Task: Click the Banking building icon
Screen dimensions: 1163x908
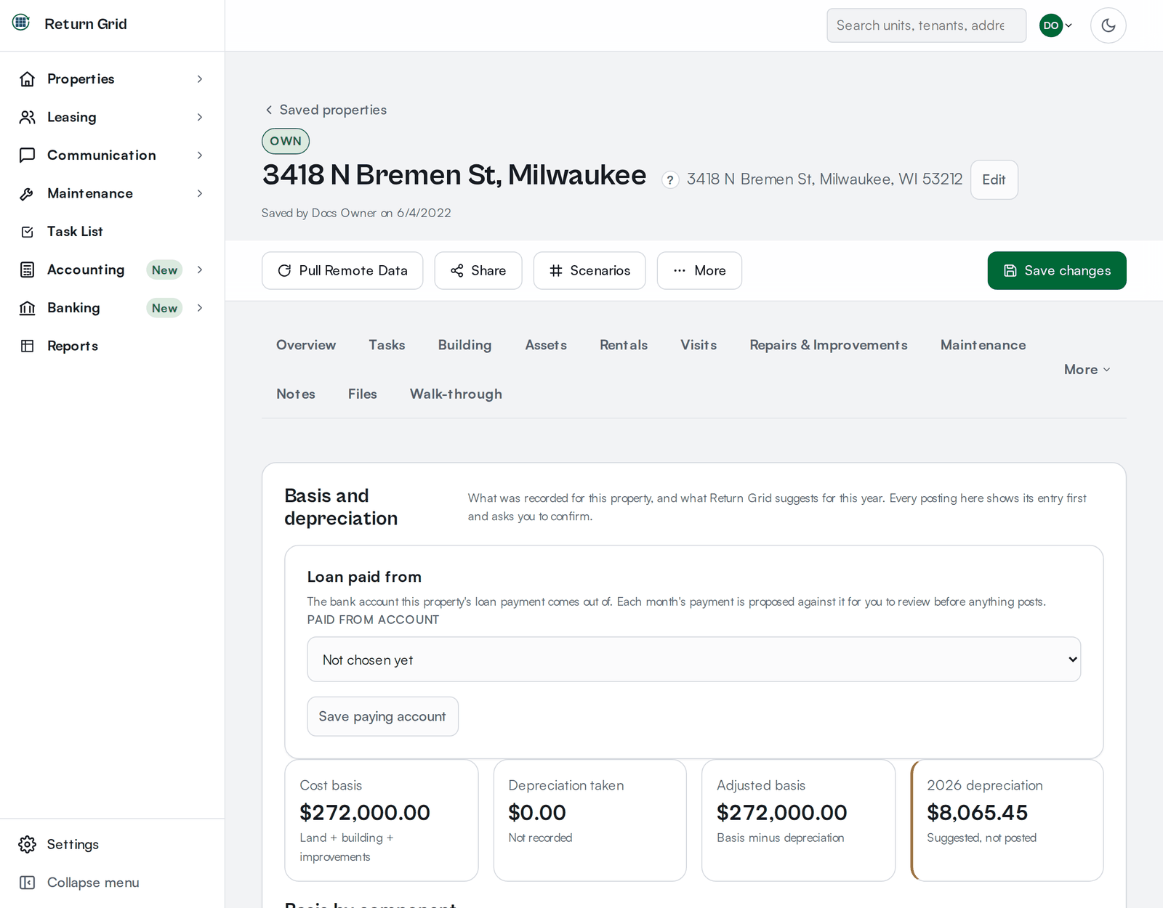Action: (28, 308)
